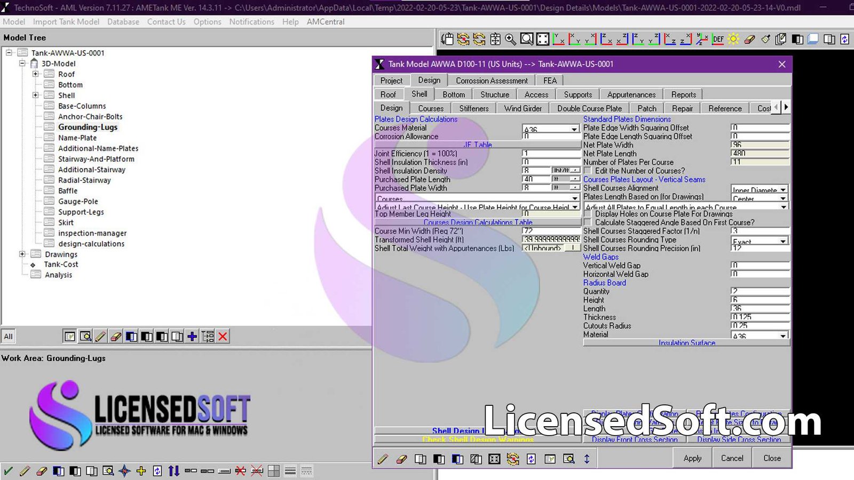Screen dimensions: 854x480
Task: Click the Vertical Weld Gap field
Action: pos(760,265)
